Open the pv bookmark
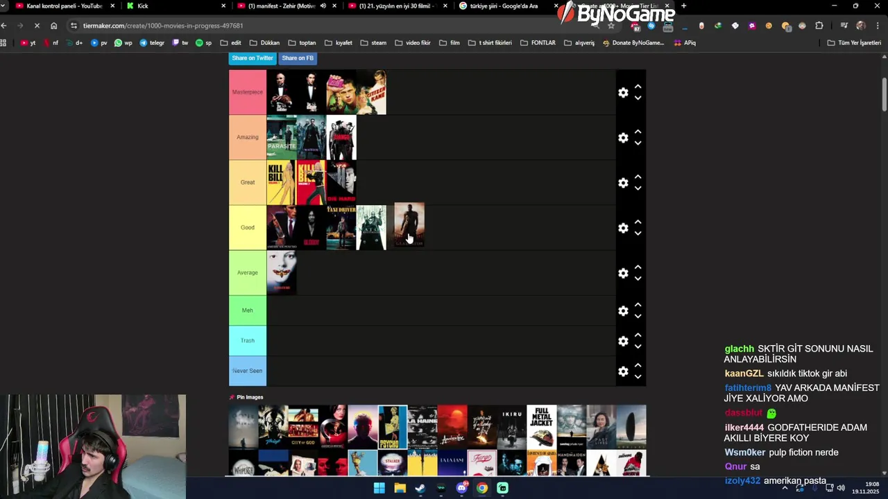Viewport: 888px width, 499px height. [x=99, y=43]
